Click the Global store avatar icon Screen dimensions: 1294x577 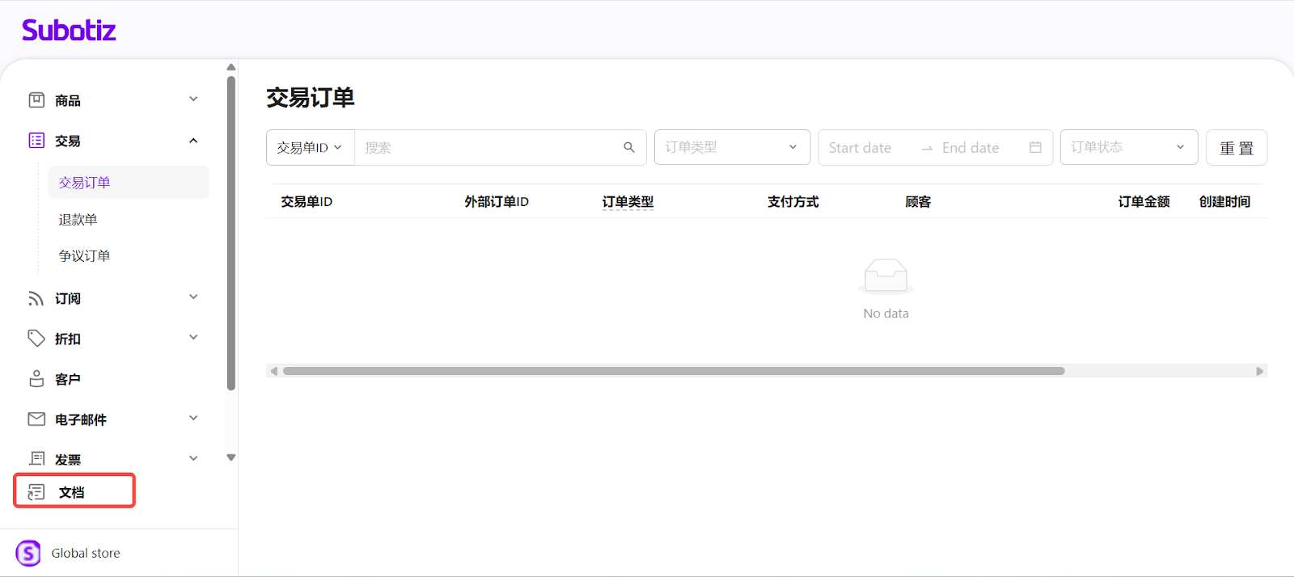click(28, 554)
